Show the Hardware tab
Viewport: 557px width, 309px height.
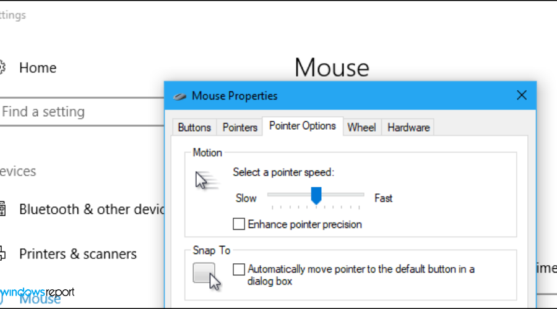(408, 127)
